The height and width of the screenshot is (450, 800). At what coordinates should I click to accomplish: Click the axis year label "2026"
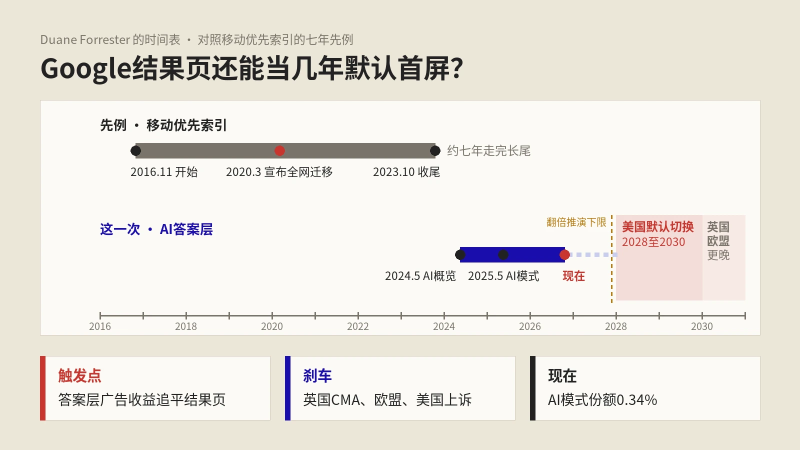tap(530, 326)
